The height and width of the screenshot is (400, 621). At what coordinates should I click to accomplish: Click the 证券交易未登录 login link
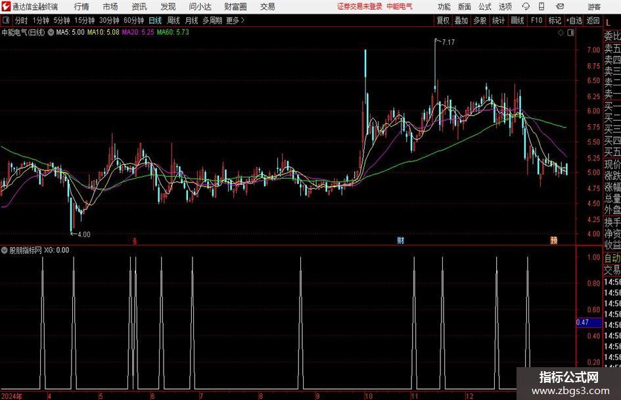tap(359, 7)
